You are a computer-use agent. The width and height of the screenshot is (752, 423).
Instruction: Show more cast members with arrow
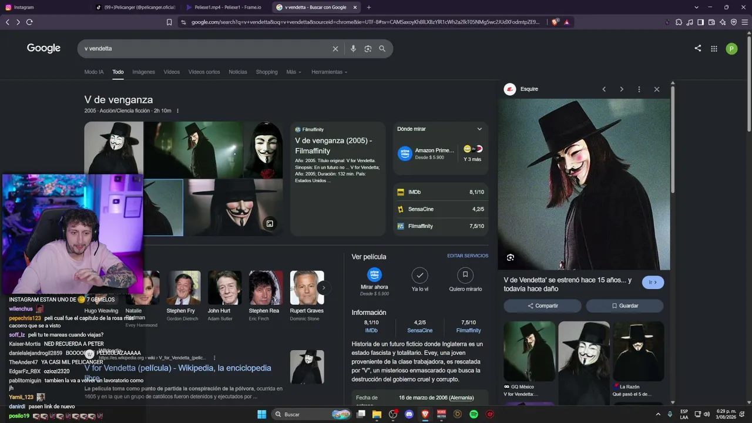click(x=323, y=288)
